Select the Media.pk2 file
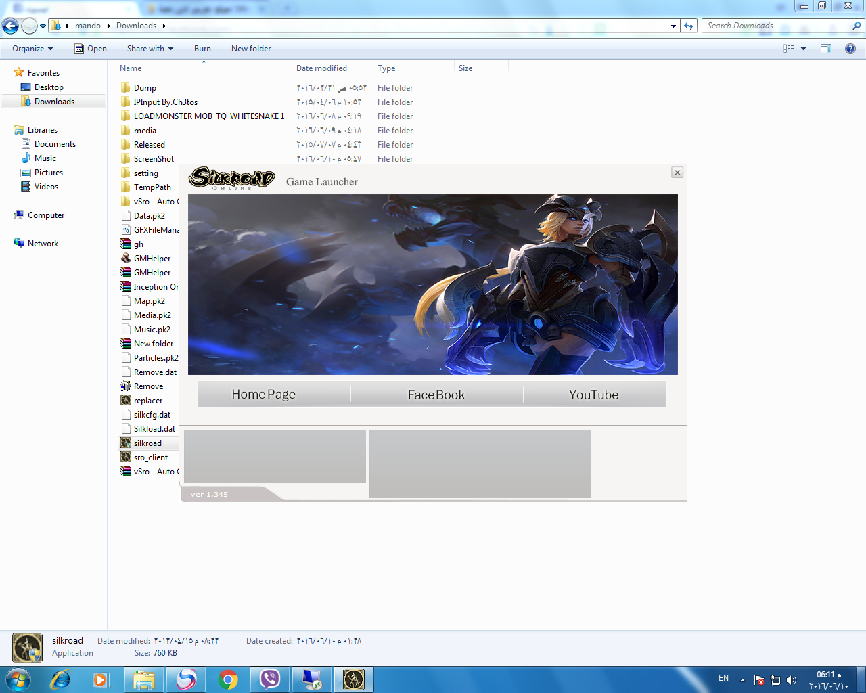 point(152,315)
